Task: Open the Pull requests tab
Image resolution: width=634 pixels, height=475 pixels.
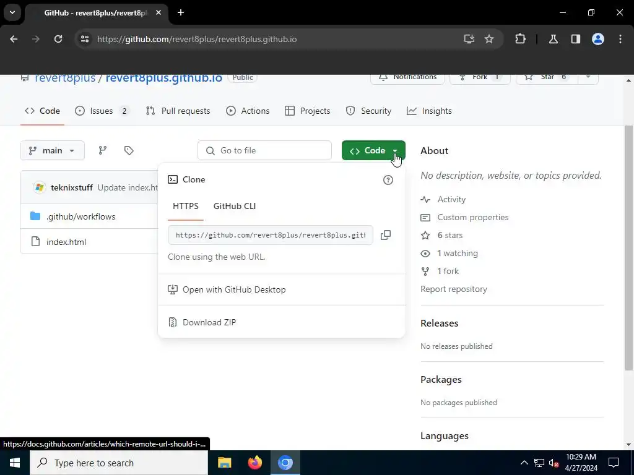Action: (x=178, y=111)
